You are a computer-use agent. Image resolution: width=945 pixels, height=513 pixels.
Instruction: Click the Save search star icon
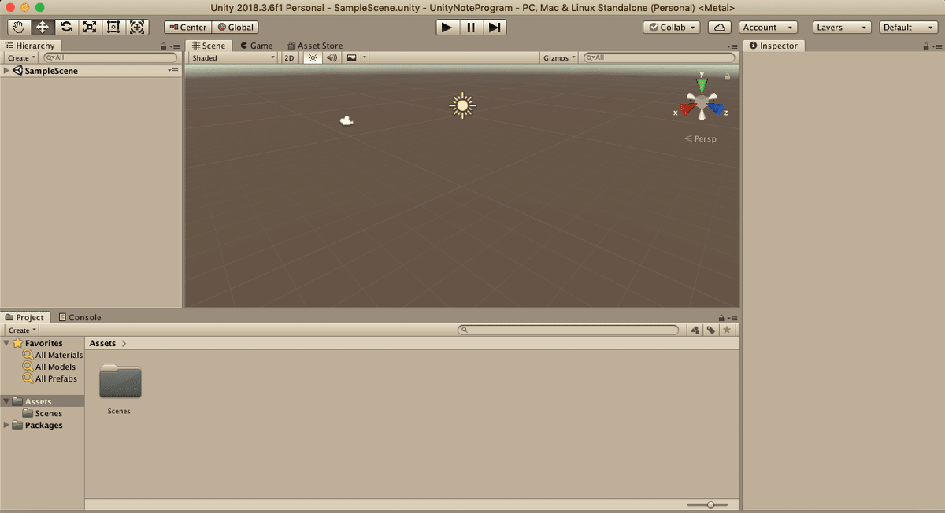727,330
